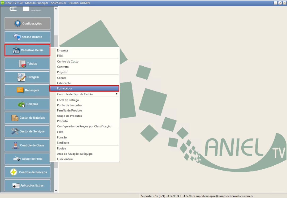
Task: Select Fornecedor in the menu
Action: [x=84, y=88]
